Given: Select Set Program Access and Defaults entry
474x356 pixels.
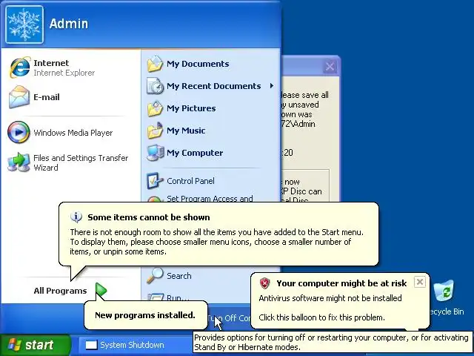Looking at the screenshot, I should coord(210,198).
